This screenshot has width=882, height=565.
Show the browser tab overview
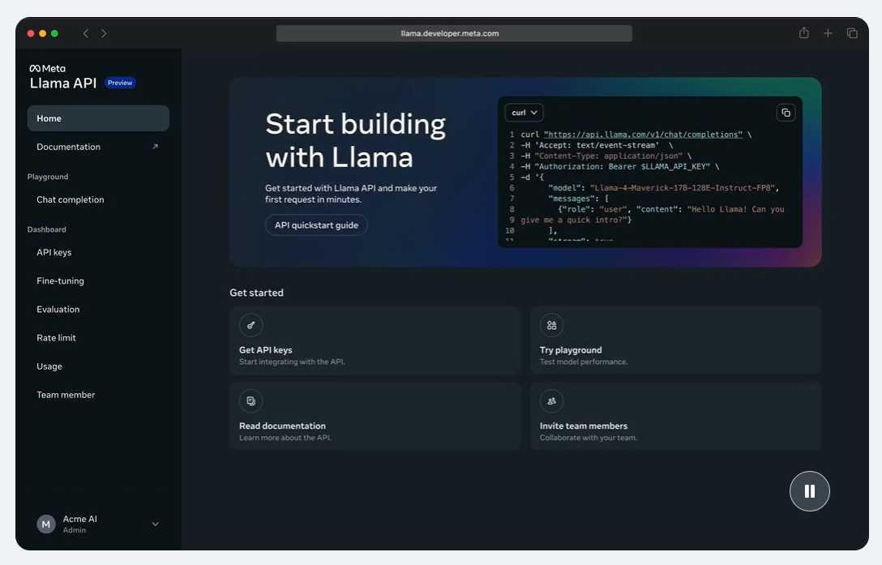point(852,33)
